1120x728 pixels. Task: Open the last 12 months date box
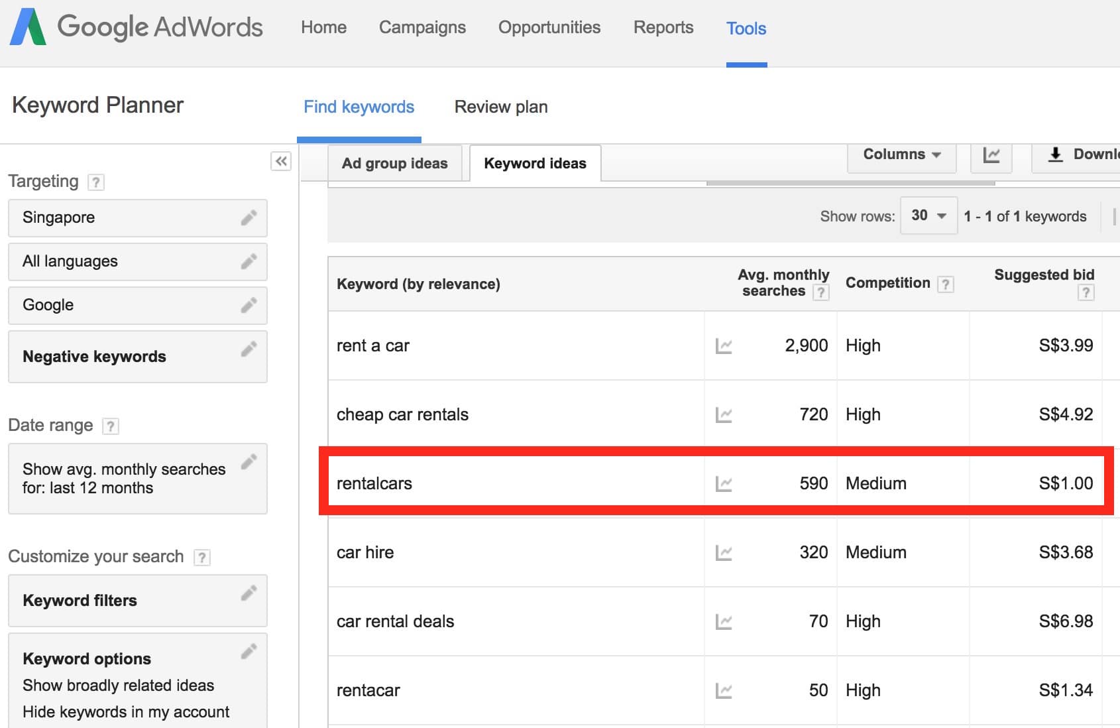138,479
